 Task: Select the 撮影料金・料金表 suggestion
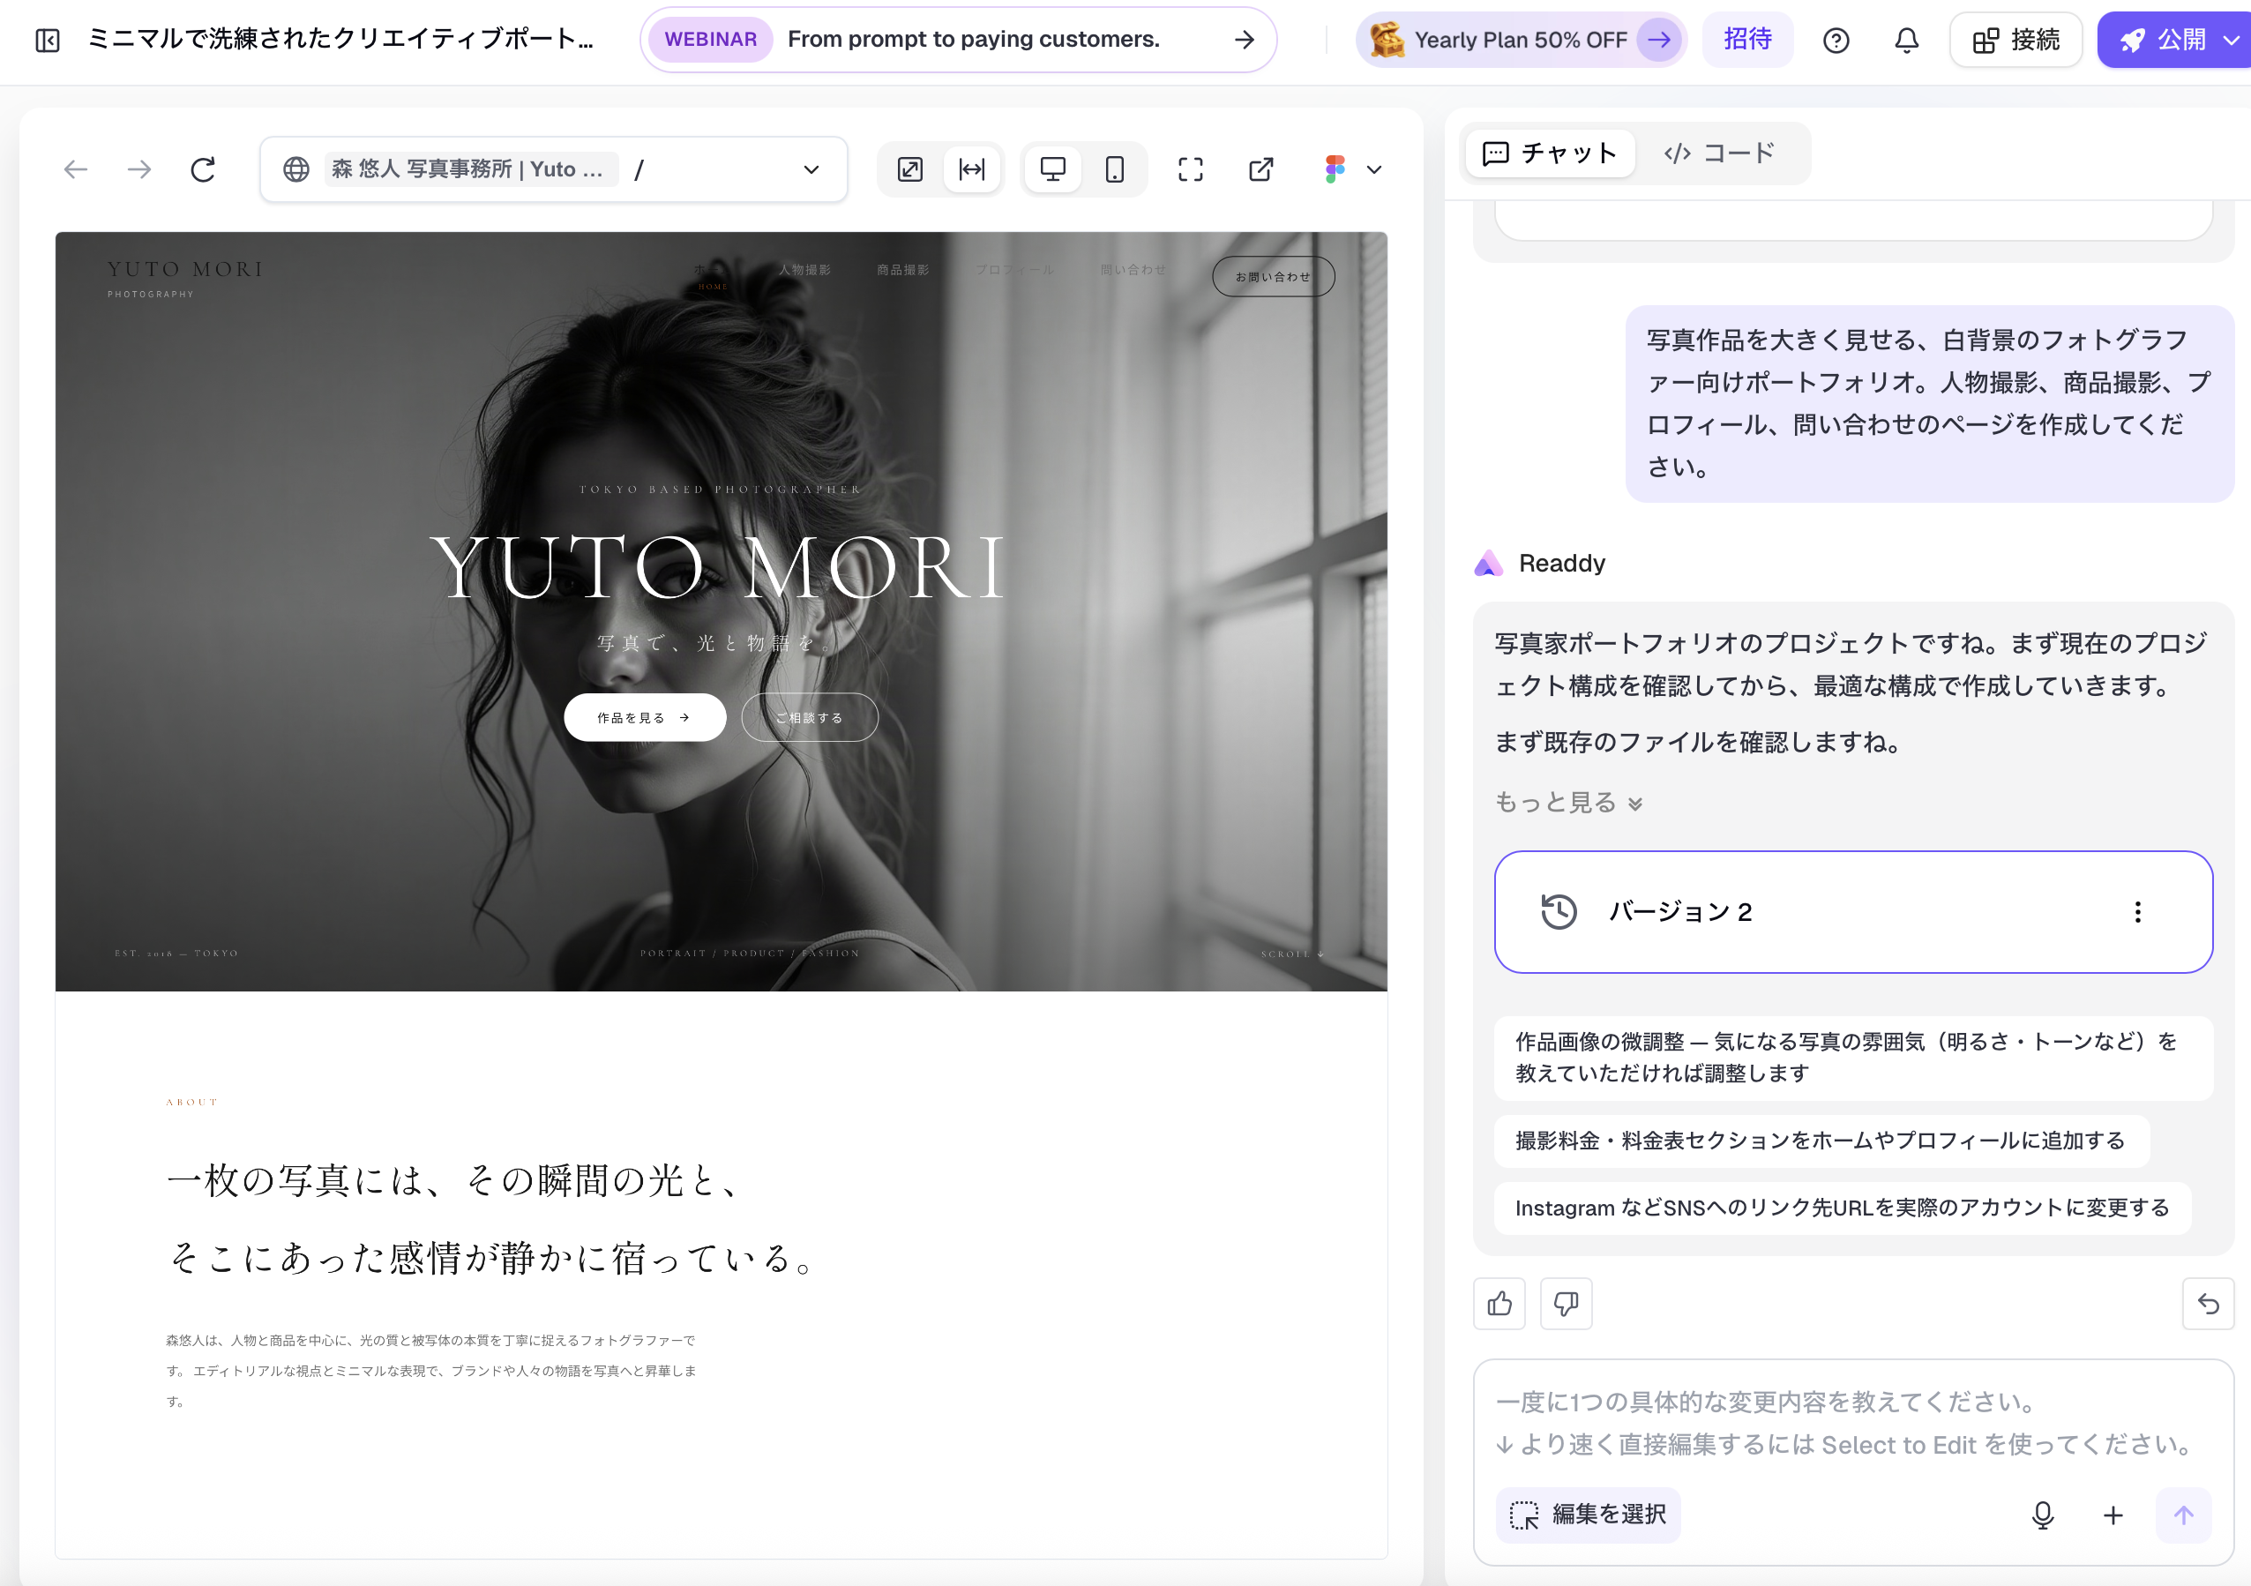coord(1821,1141)
